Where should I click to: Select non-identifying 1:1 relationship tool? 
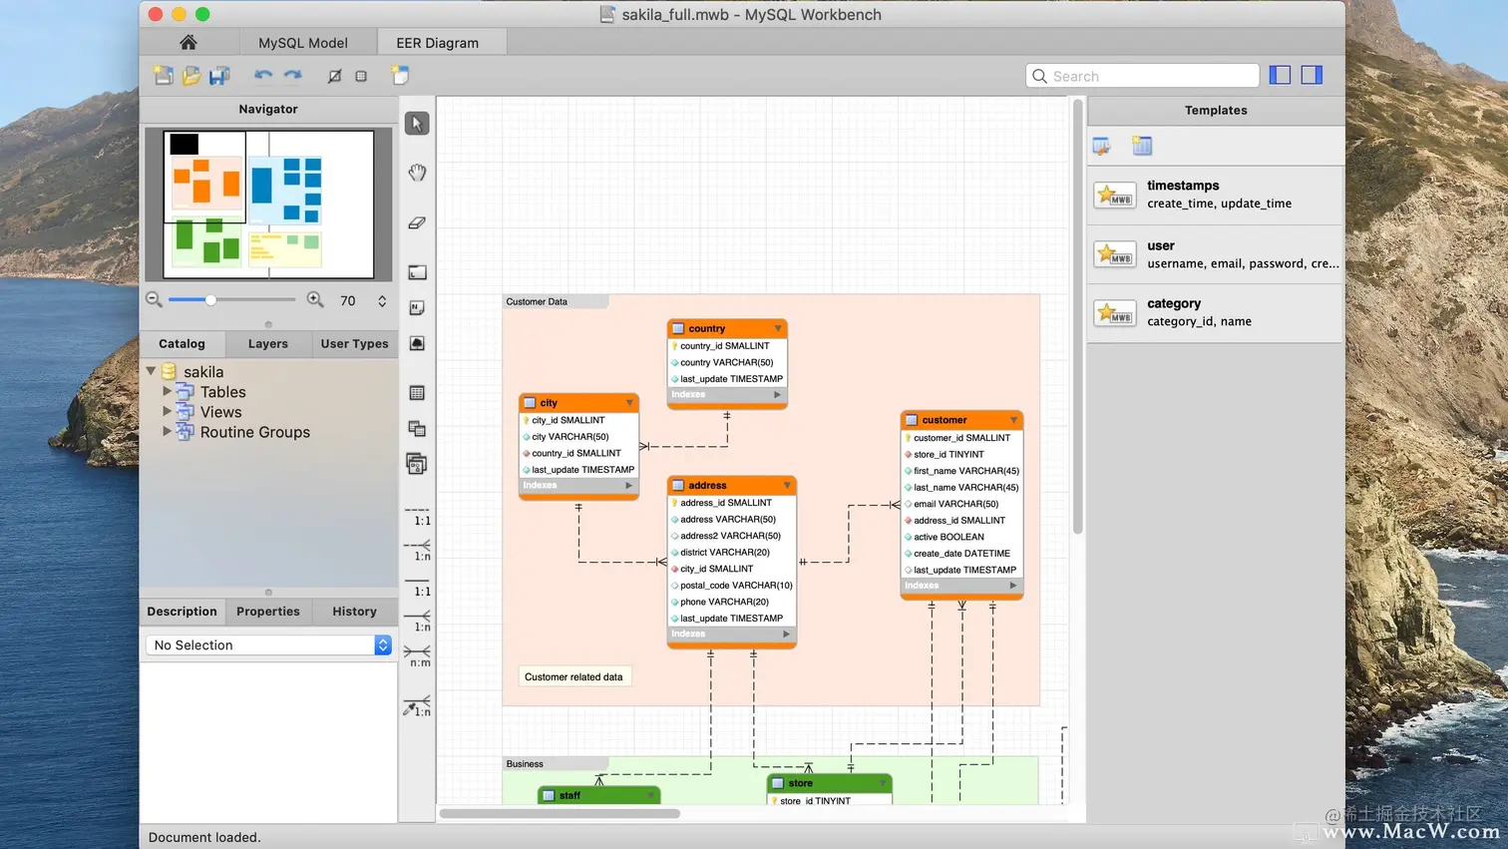coord(418,515)
